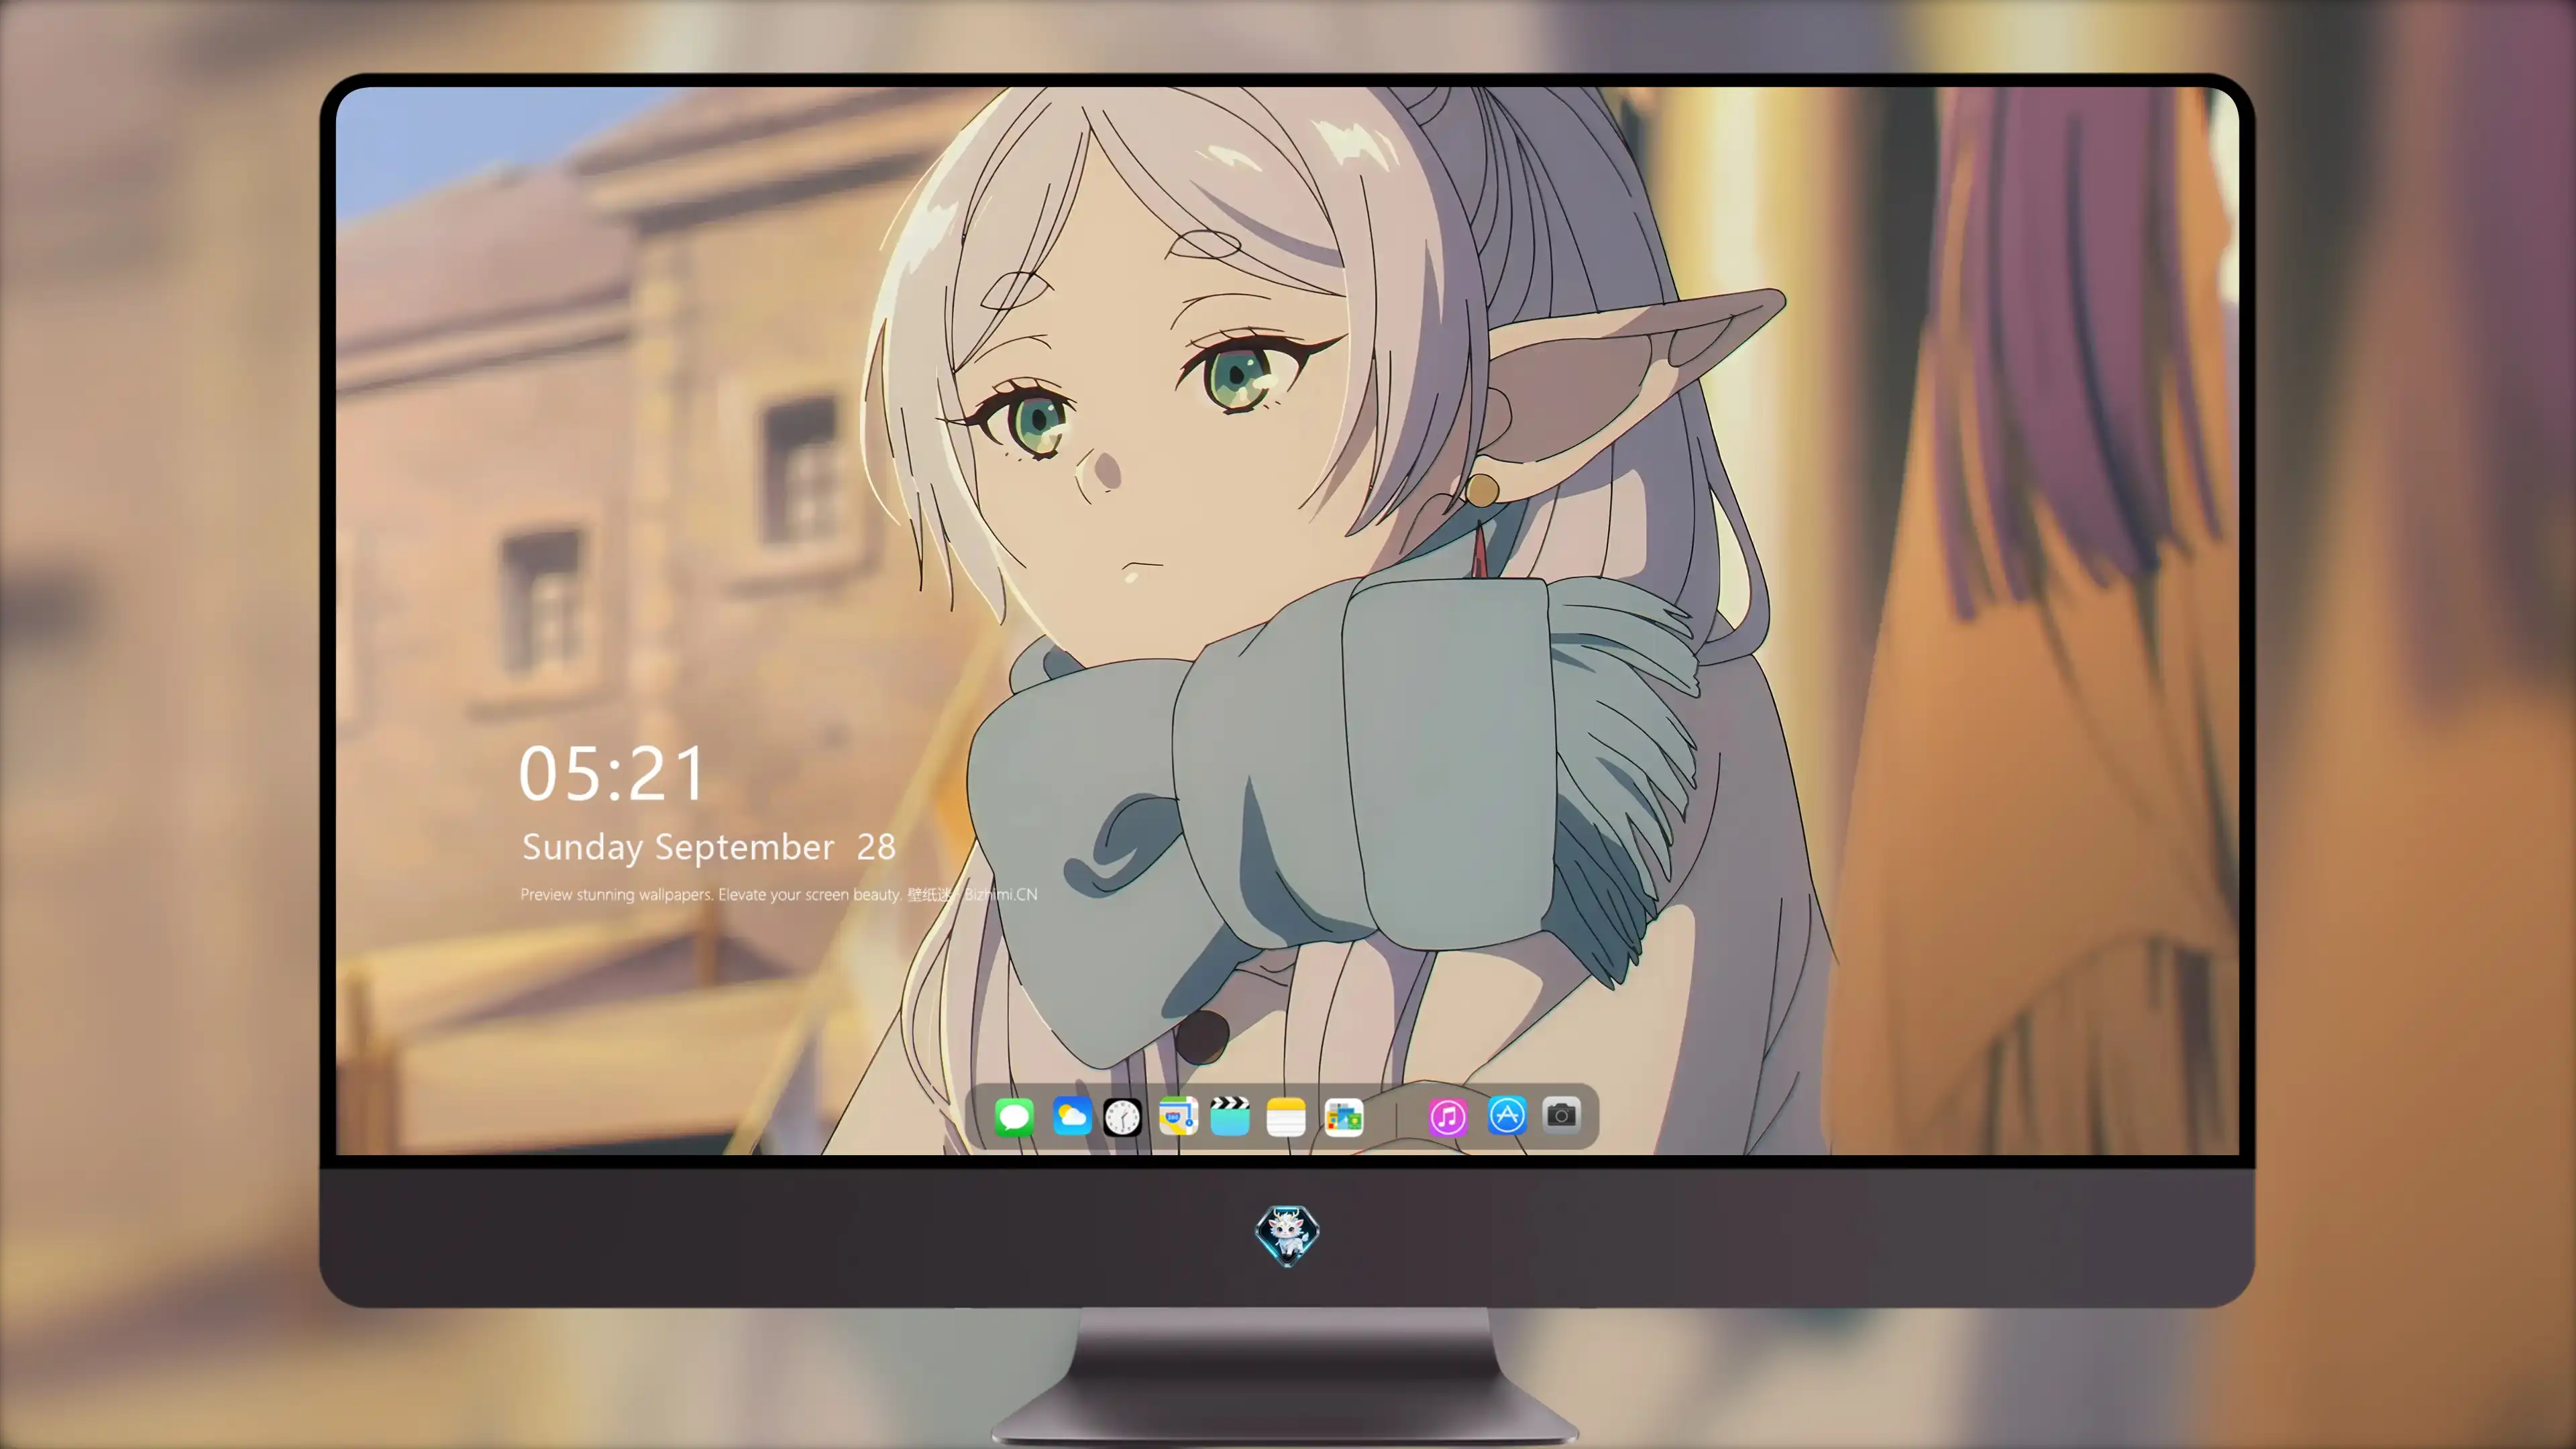The width and height of the screenshot is (2576, 1449).
Task: Open the Clock app in the dock
Action: [x=1122, y=1117]
